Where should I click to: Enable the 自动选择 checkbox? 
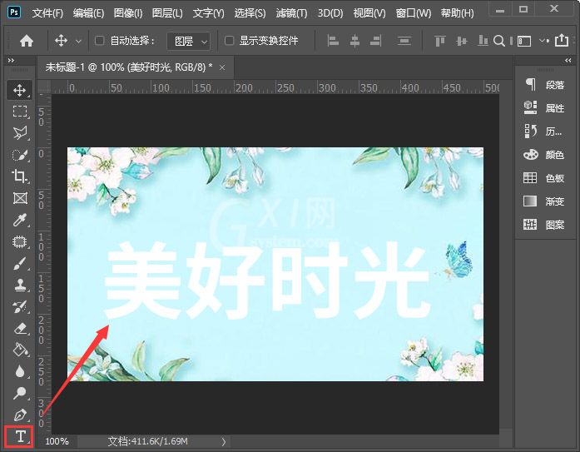click(100, 40)
